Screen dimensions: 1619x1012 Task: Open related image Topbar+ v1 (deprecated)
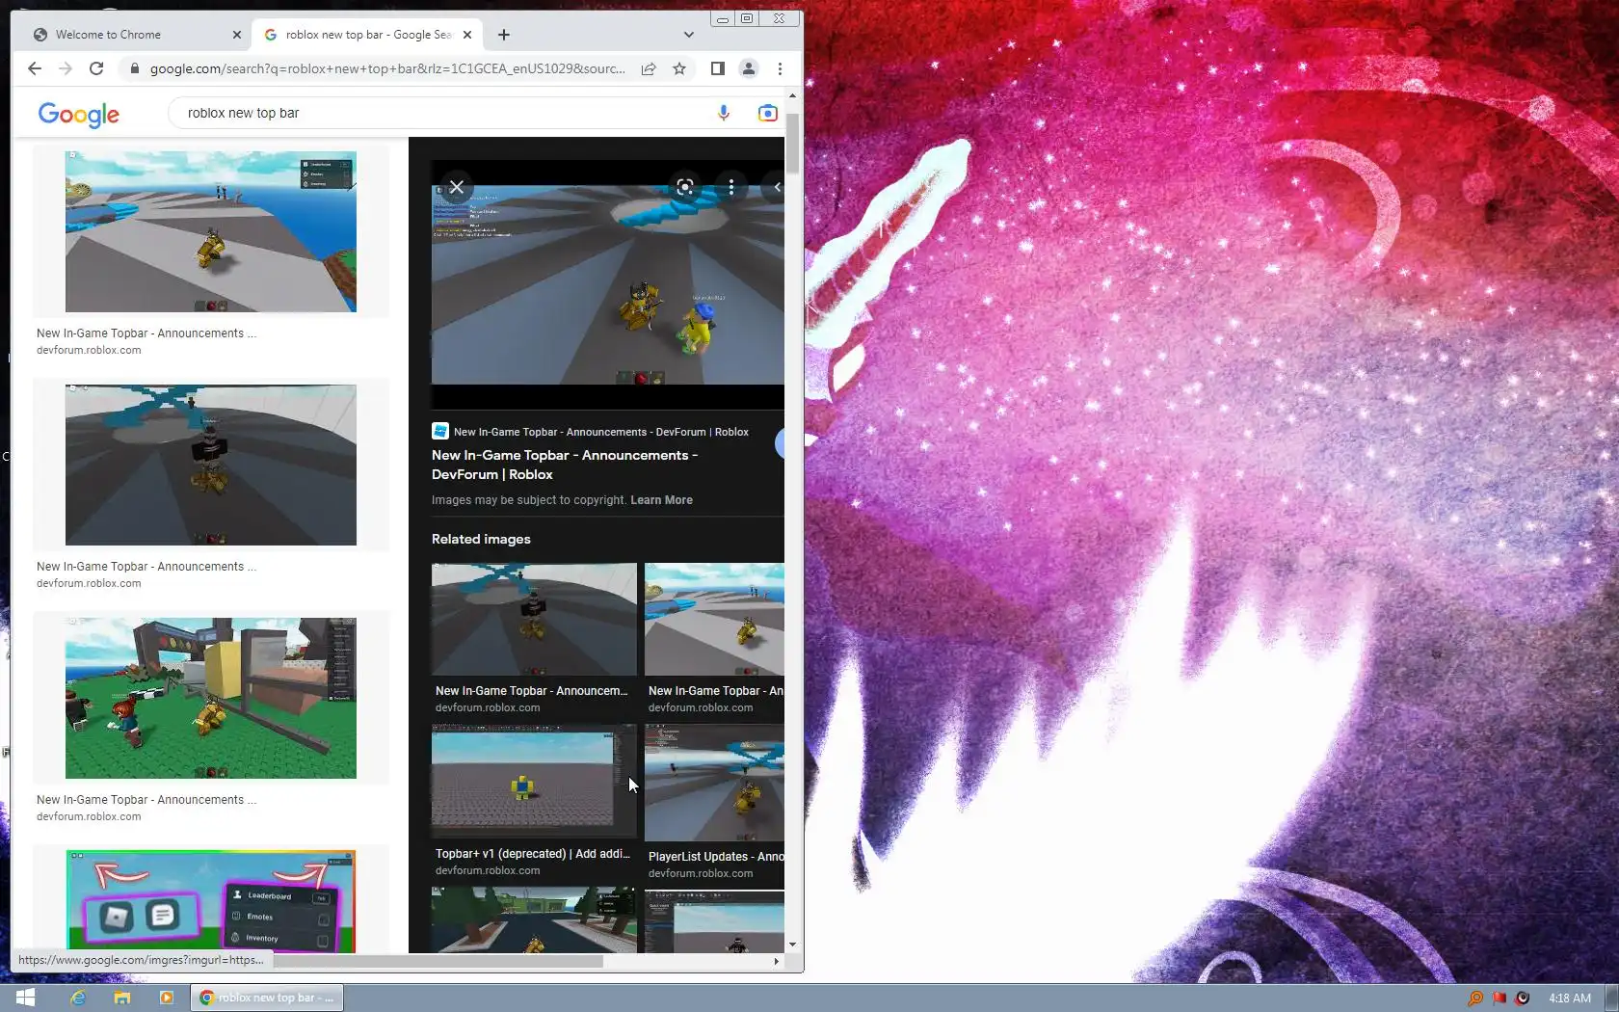pos(534,781)
